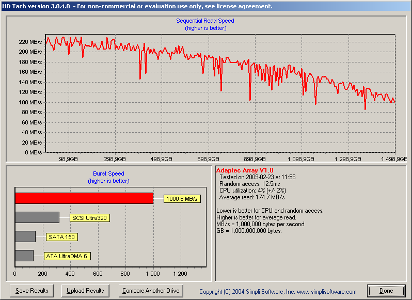This screenshot has height=300, width=412.
Task: Close the dialog with Done
Action: point(386,291)
